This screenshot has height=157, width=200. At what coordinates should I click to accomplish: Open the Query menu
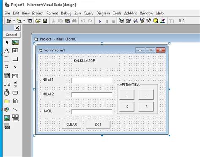click(x=89, y=13)
